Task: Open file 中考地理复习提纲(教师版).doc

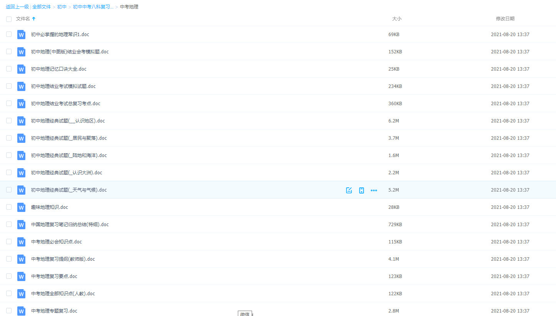Action: 63,259
